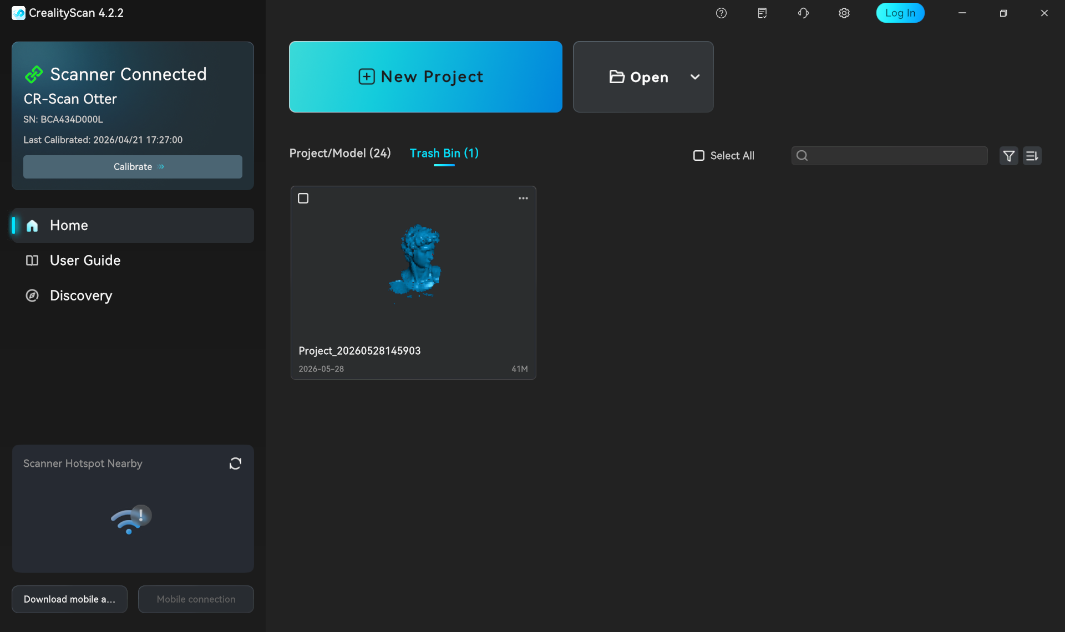1065x632 pixels.
Task: Close the CrealityScan window
Action: [x=1044, y=13]
